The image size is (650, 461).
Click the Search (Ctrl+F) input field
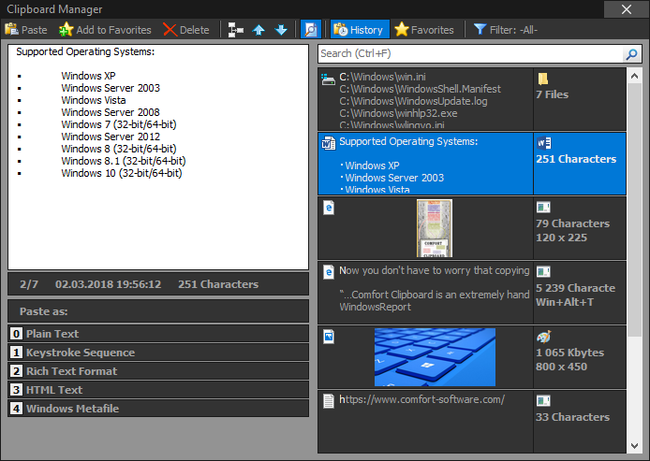pyautogui.click(x=468, y=54)
